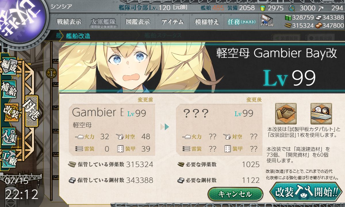Click the ??? post-remodel stats card

[x=219, y=130]
